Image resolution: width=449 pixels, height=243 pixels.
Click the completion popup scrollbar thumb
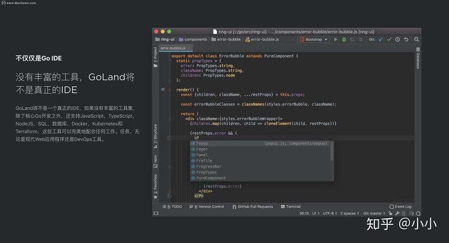[332, 151]
